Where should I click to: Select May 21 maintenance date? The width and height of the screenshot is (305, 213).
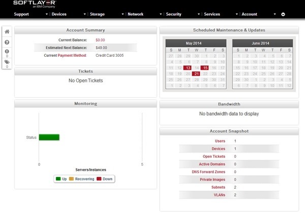pos(196,74)
